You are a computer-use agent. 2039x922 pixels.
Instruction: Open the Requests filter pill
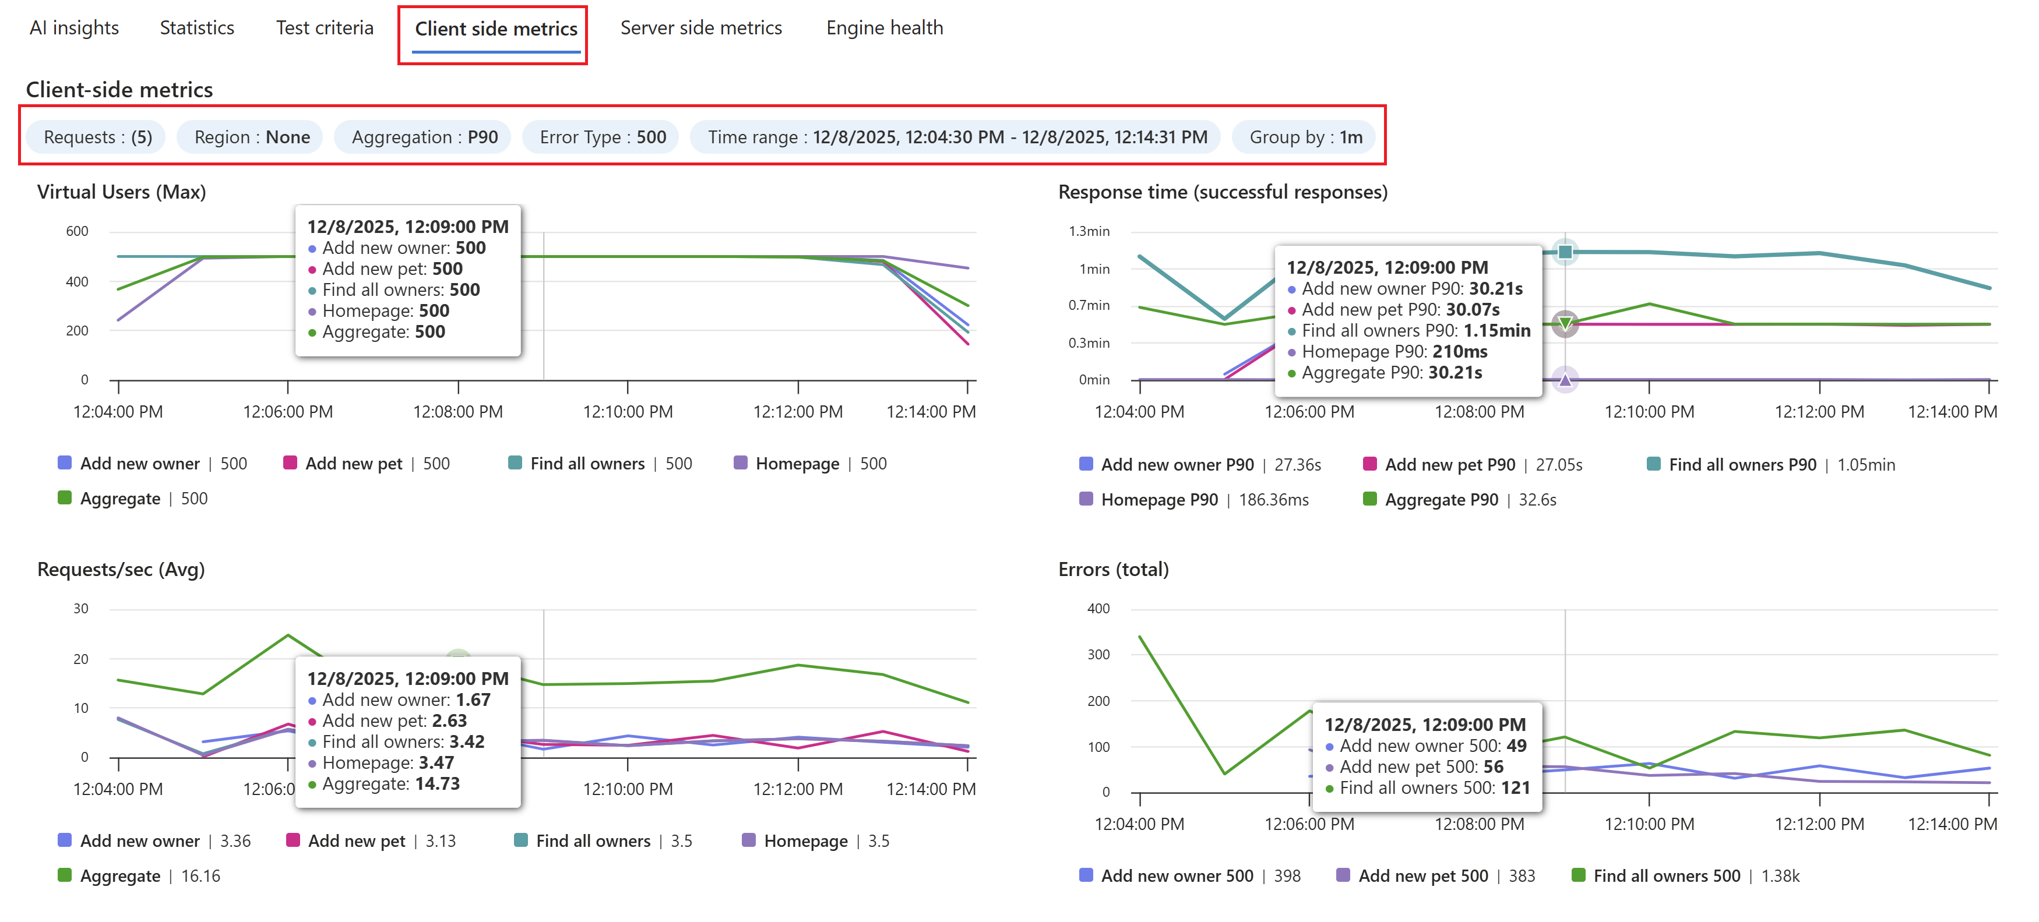(97, 137)
